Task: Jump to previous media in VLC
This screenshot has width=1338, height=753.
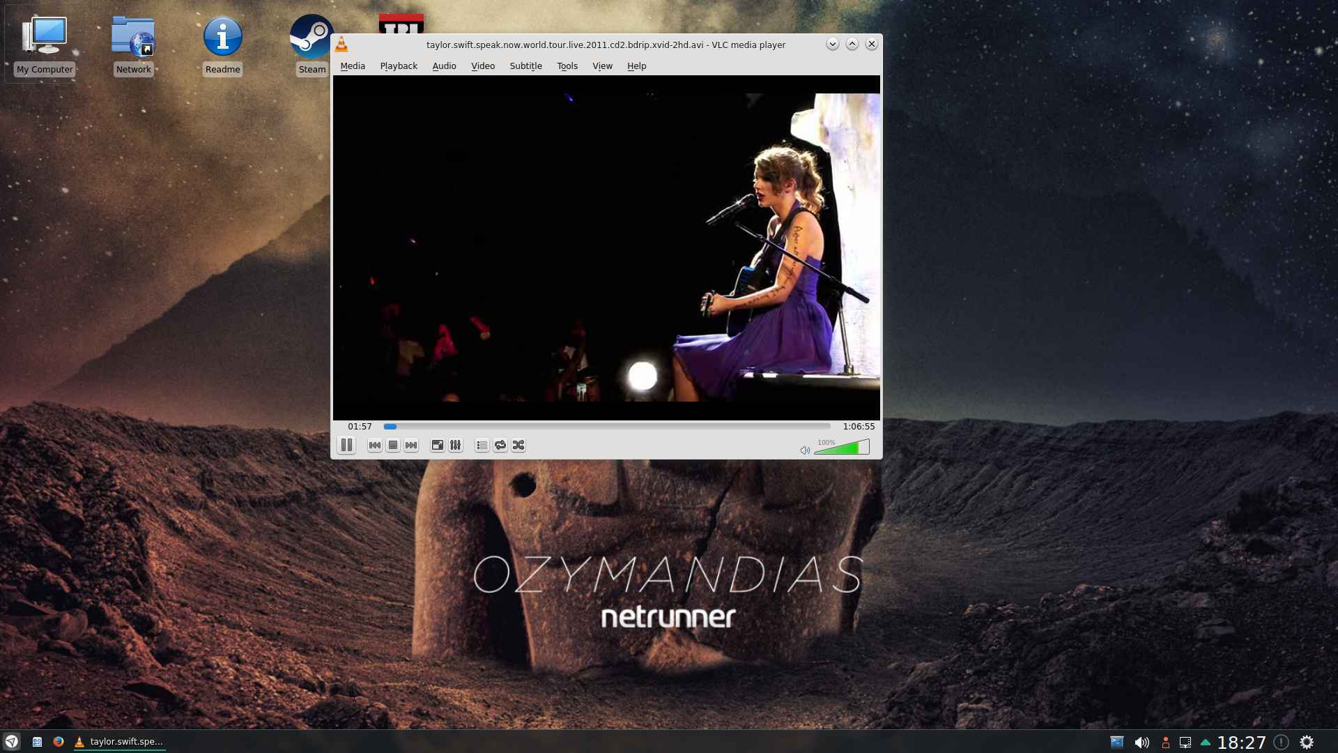Action: coord(375,445)
